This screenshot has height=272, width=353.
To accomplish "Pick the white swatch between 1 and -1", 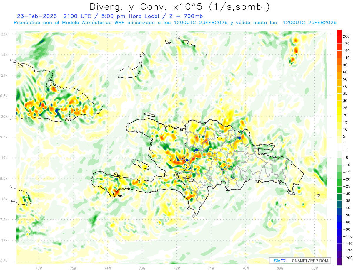I will coord(339,147).
